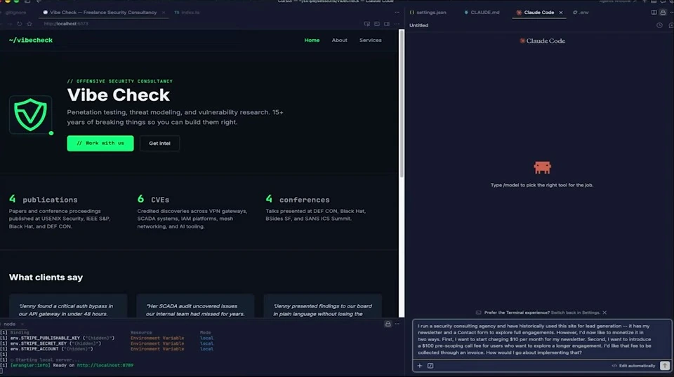Click the 'Untitled' session title
This screenshot has width=674, height=377.
418,25
